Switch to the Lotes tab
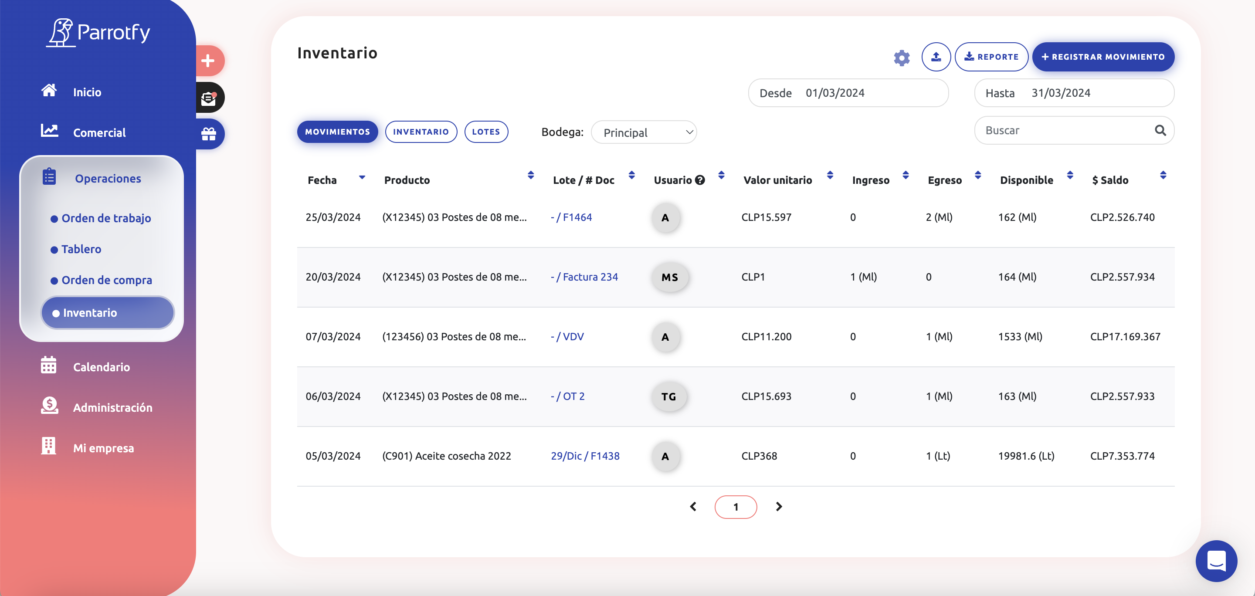Screen dimensions: 1255x596 point(486,132)
